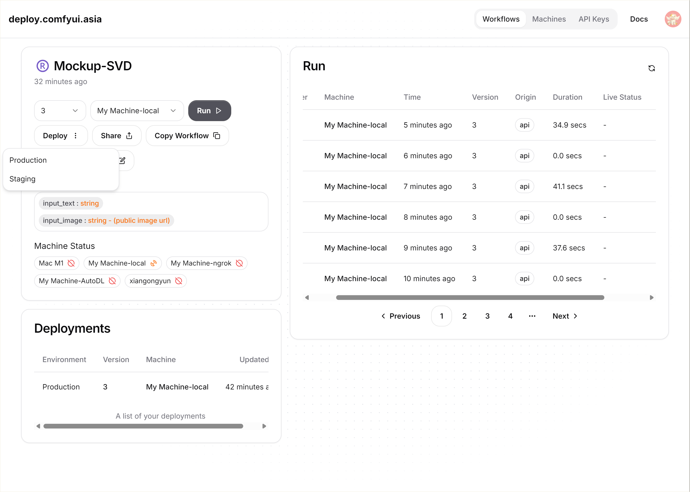This screenshot has height=492, width=690.
Task: Click My Machine-AutoDL disconnected status icon
Action: tap(112, 281)
